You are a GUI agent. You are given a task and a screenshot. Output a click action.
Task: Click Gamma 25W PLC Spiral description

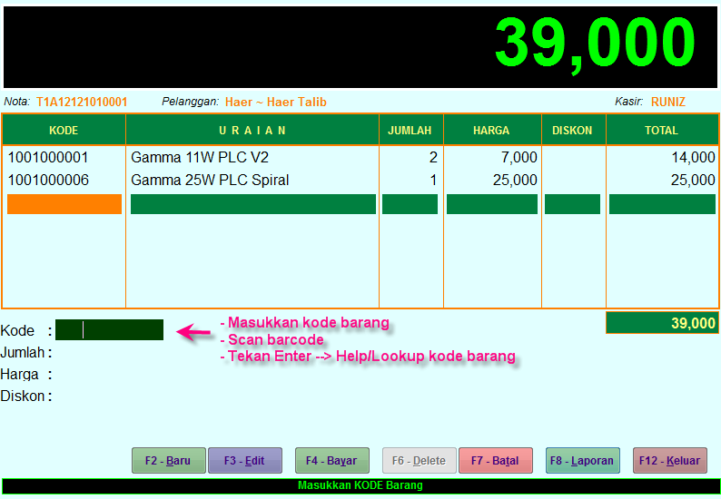click(x=210, y=181)
